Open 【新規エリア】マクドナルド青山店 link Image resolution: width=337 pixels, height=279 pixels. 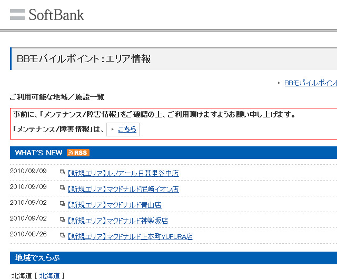click(x=115, y=205)
